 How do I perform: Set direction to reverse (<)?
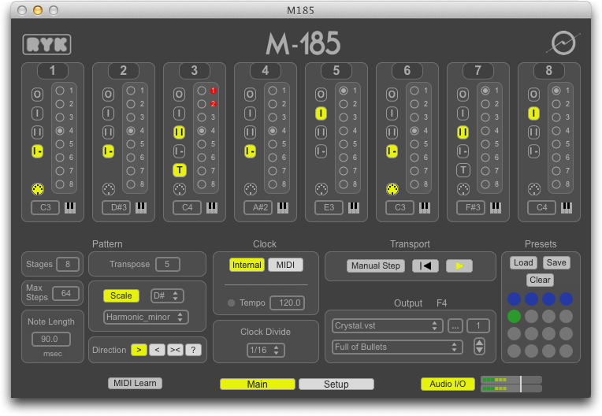tap(157, 350)
